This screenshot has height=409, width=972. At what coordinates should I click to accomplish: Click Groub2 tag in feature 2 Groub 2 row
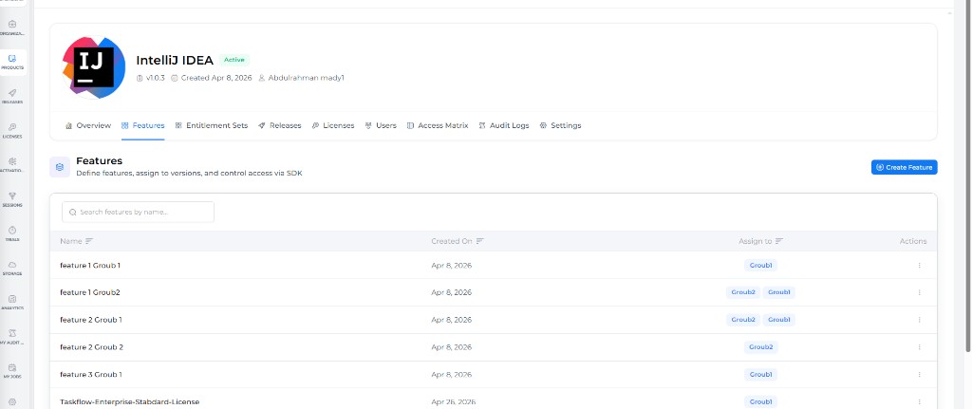(760, 347)
